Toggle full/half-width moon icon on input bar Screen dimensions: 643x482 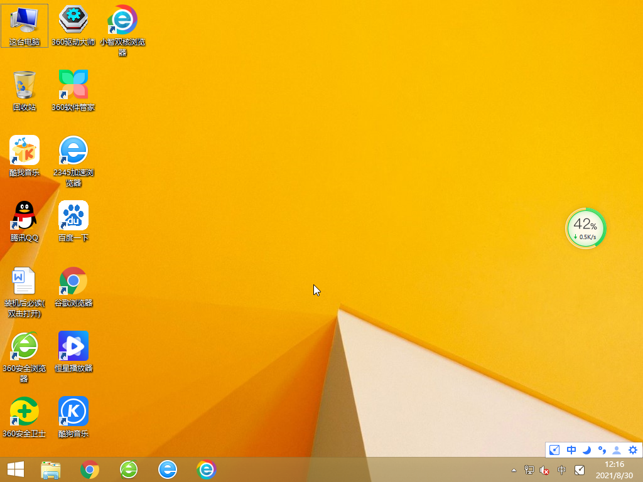[x=586, y=450]
